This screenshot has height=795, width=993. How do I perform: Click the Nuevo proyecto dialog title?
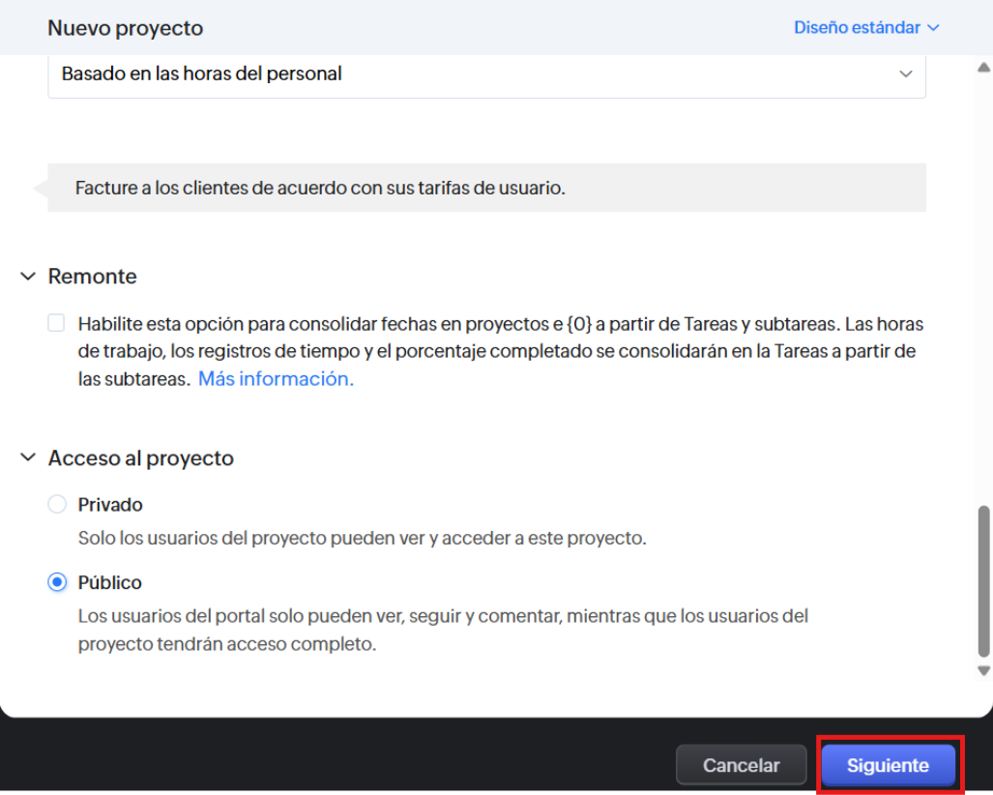[126, 28]
